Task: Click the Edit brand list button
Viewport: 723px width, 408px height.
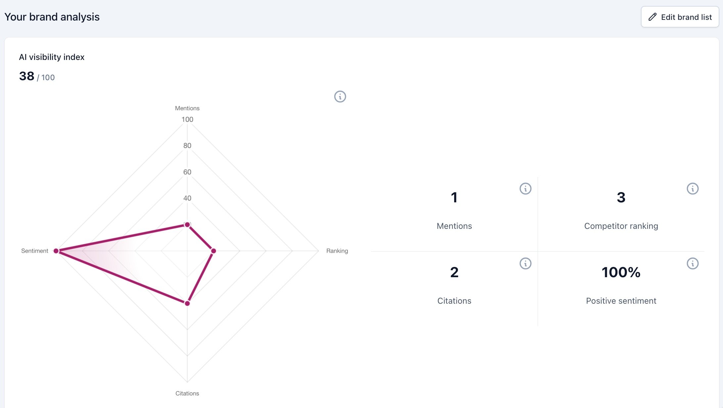Action: [x=680, y=17]
